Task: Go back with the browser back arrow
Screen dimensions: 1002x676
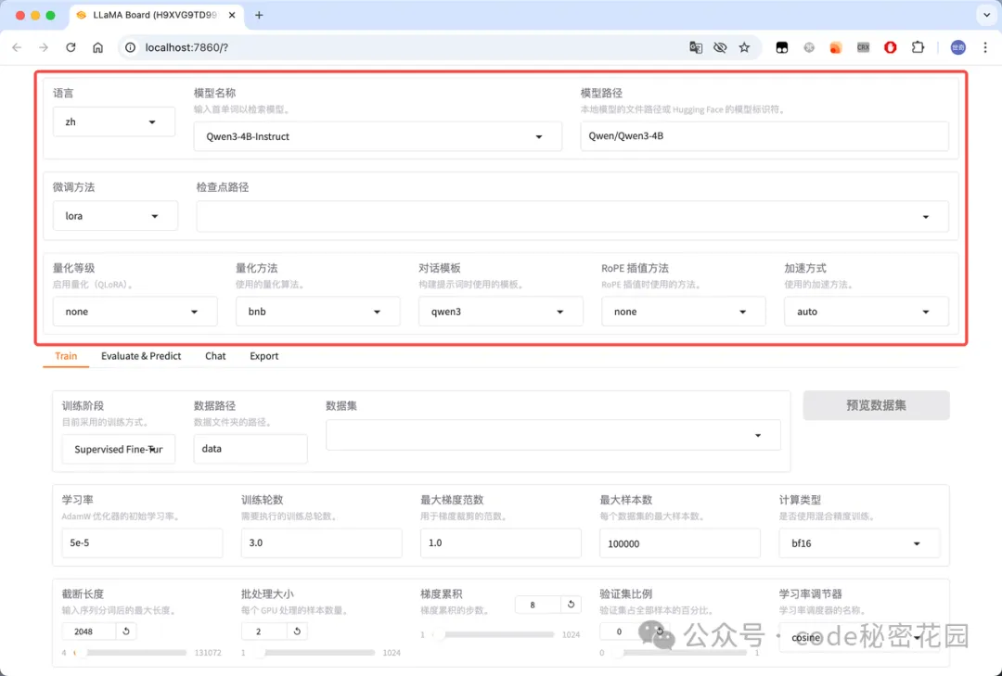Action: pos(18,47)
